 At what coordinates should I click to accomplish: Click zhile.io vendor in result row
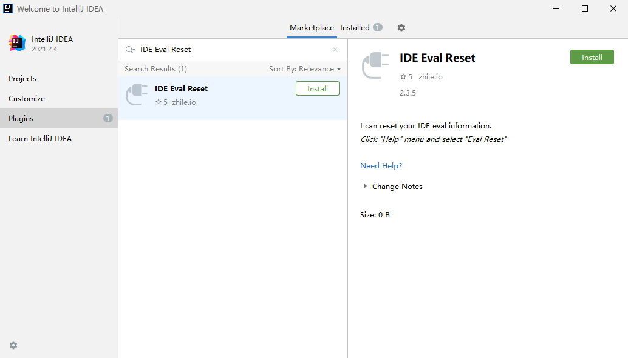pyautogui.click(x=184, y=102)
